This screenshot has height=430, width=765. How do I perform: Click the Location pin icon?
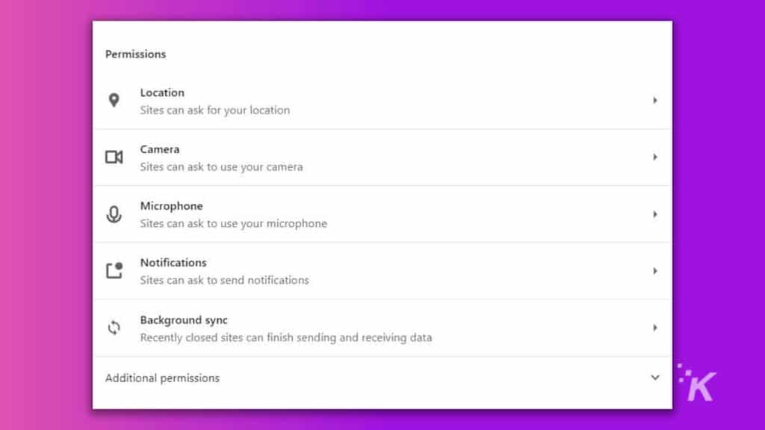click(114, 101)
